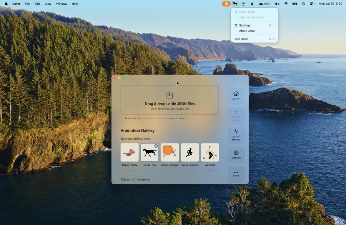Screen dimensions: 346x225
Task: Maximize the Actvt window with green button
Action: (x=124, y=78)
